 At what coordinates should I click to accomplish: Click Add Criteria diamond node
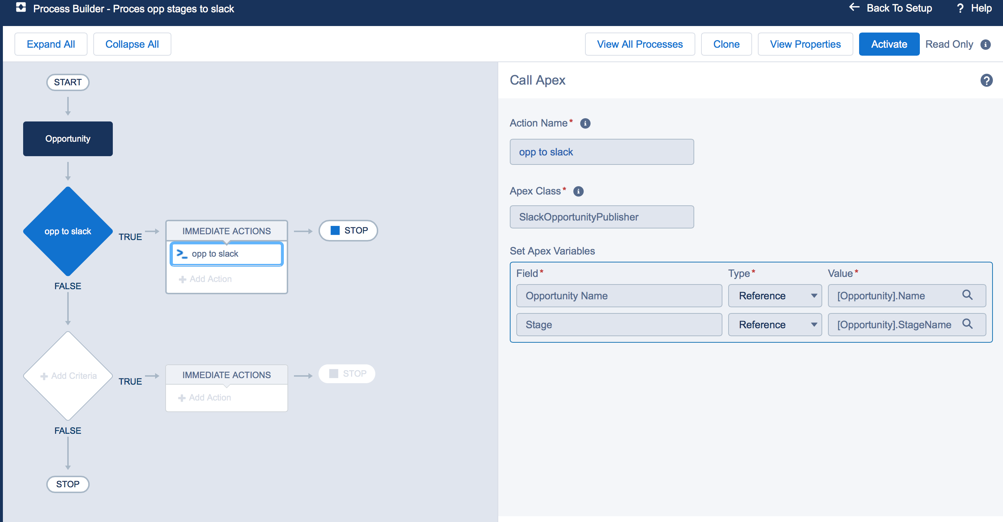tap(68, 376)
